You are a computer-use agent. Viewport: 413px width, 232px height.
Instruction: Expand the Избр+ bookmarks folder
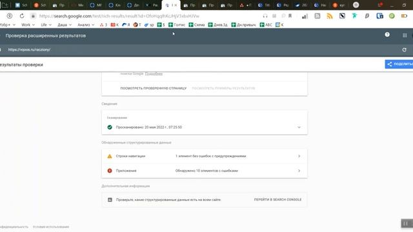point(8,25)
